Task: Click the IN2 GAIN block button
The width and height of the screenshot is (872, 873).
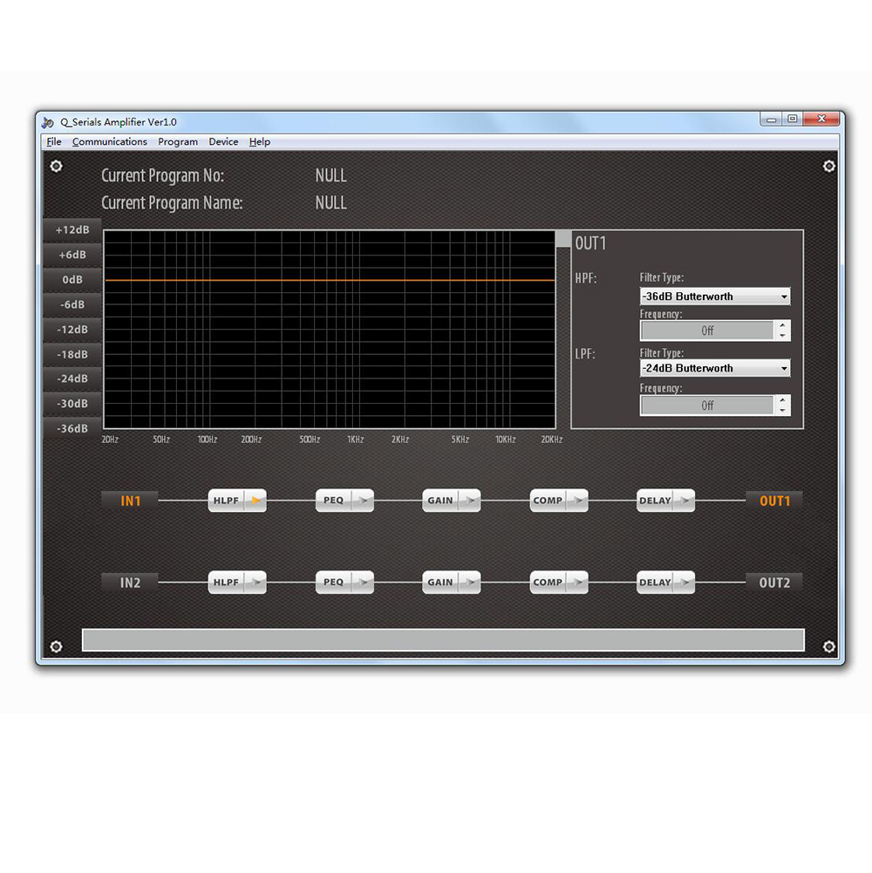Action: coord(440,583)
